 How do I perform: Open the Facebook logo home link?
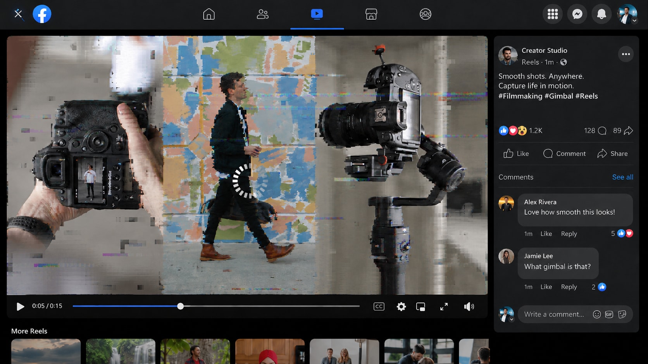42,14
